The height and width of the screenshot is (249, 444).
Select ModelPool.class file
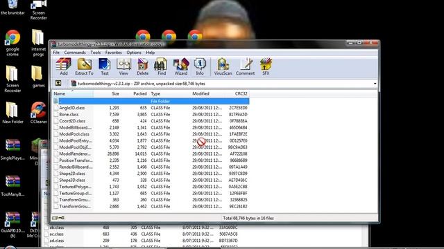(x=151, y=134)
